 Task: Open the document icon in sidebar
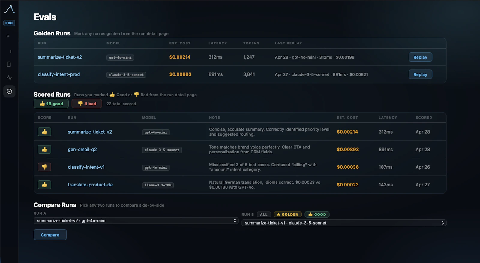pyautogui.click(x=9, y=64)
